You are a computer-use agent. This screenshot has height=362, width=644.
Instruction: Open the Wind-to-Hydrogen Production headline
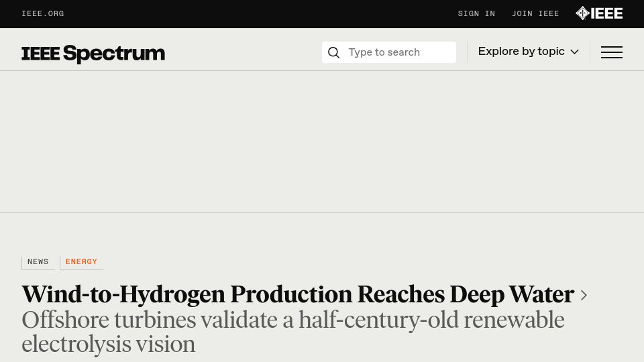tap(298, 295)
